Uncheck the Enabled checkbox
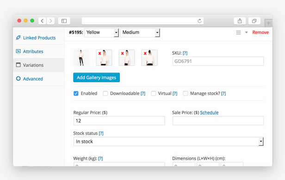This screenshot has height=180, width=285. pyautogui.click(x=76, y=93)
